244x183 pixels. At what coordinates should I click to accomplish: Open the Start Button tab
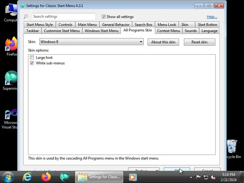click(207, 25)
